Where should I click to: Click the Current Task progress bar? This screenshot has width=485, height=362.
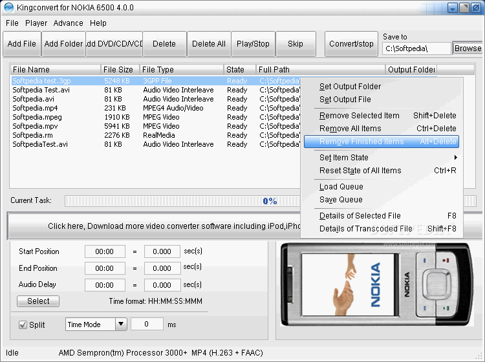click(270, 201)
